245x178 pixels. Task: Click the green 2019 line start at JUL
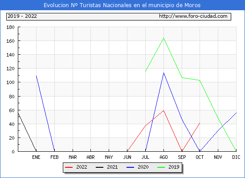point(146,72)
